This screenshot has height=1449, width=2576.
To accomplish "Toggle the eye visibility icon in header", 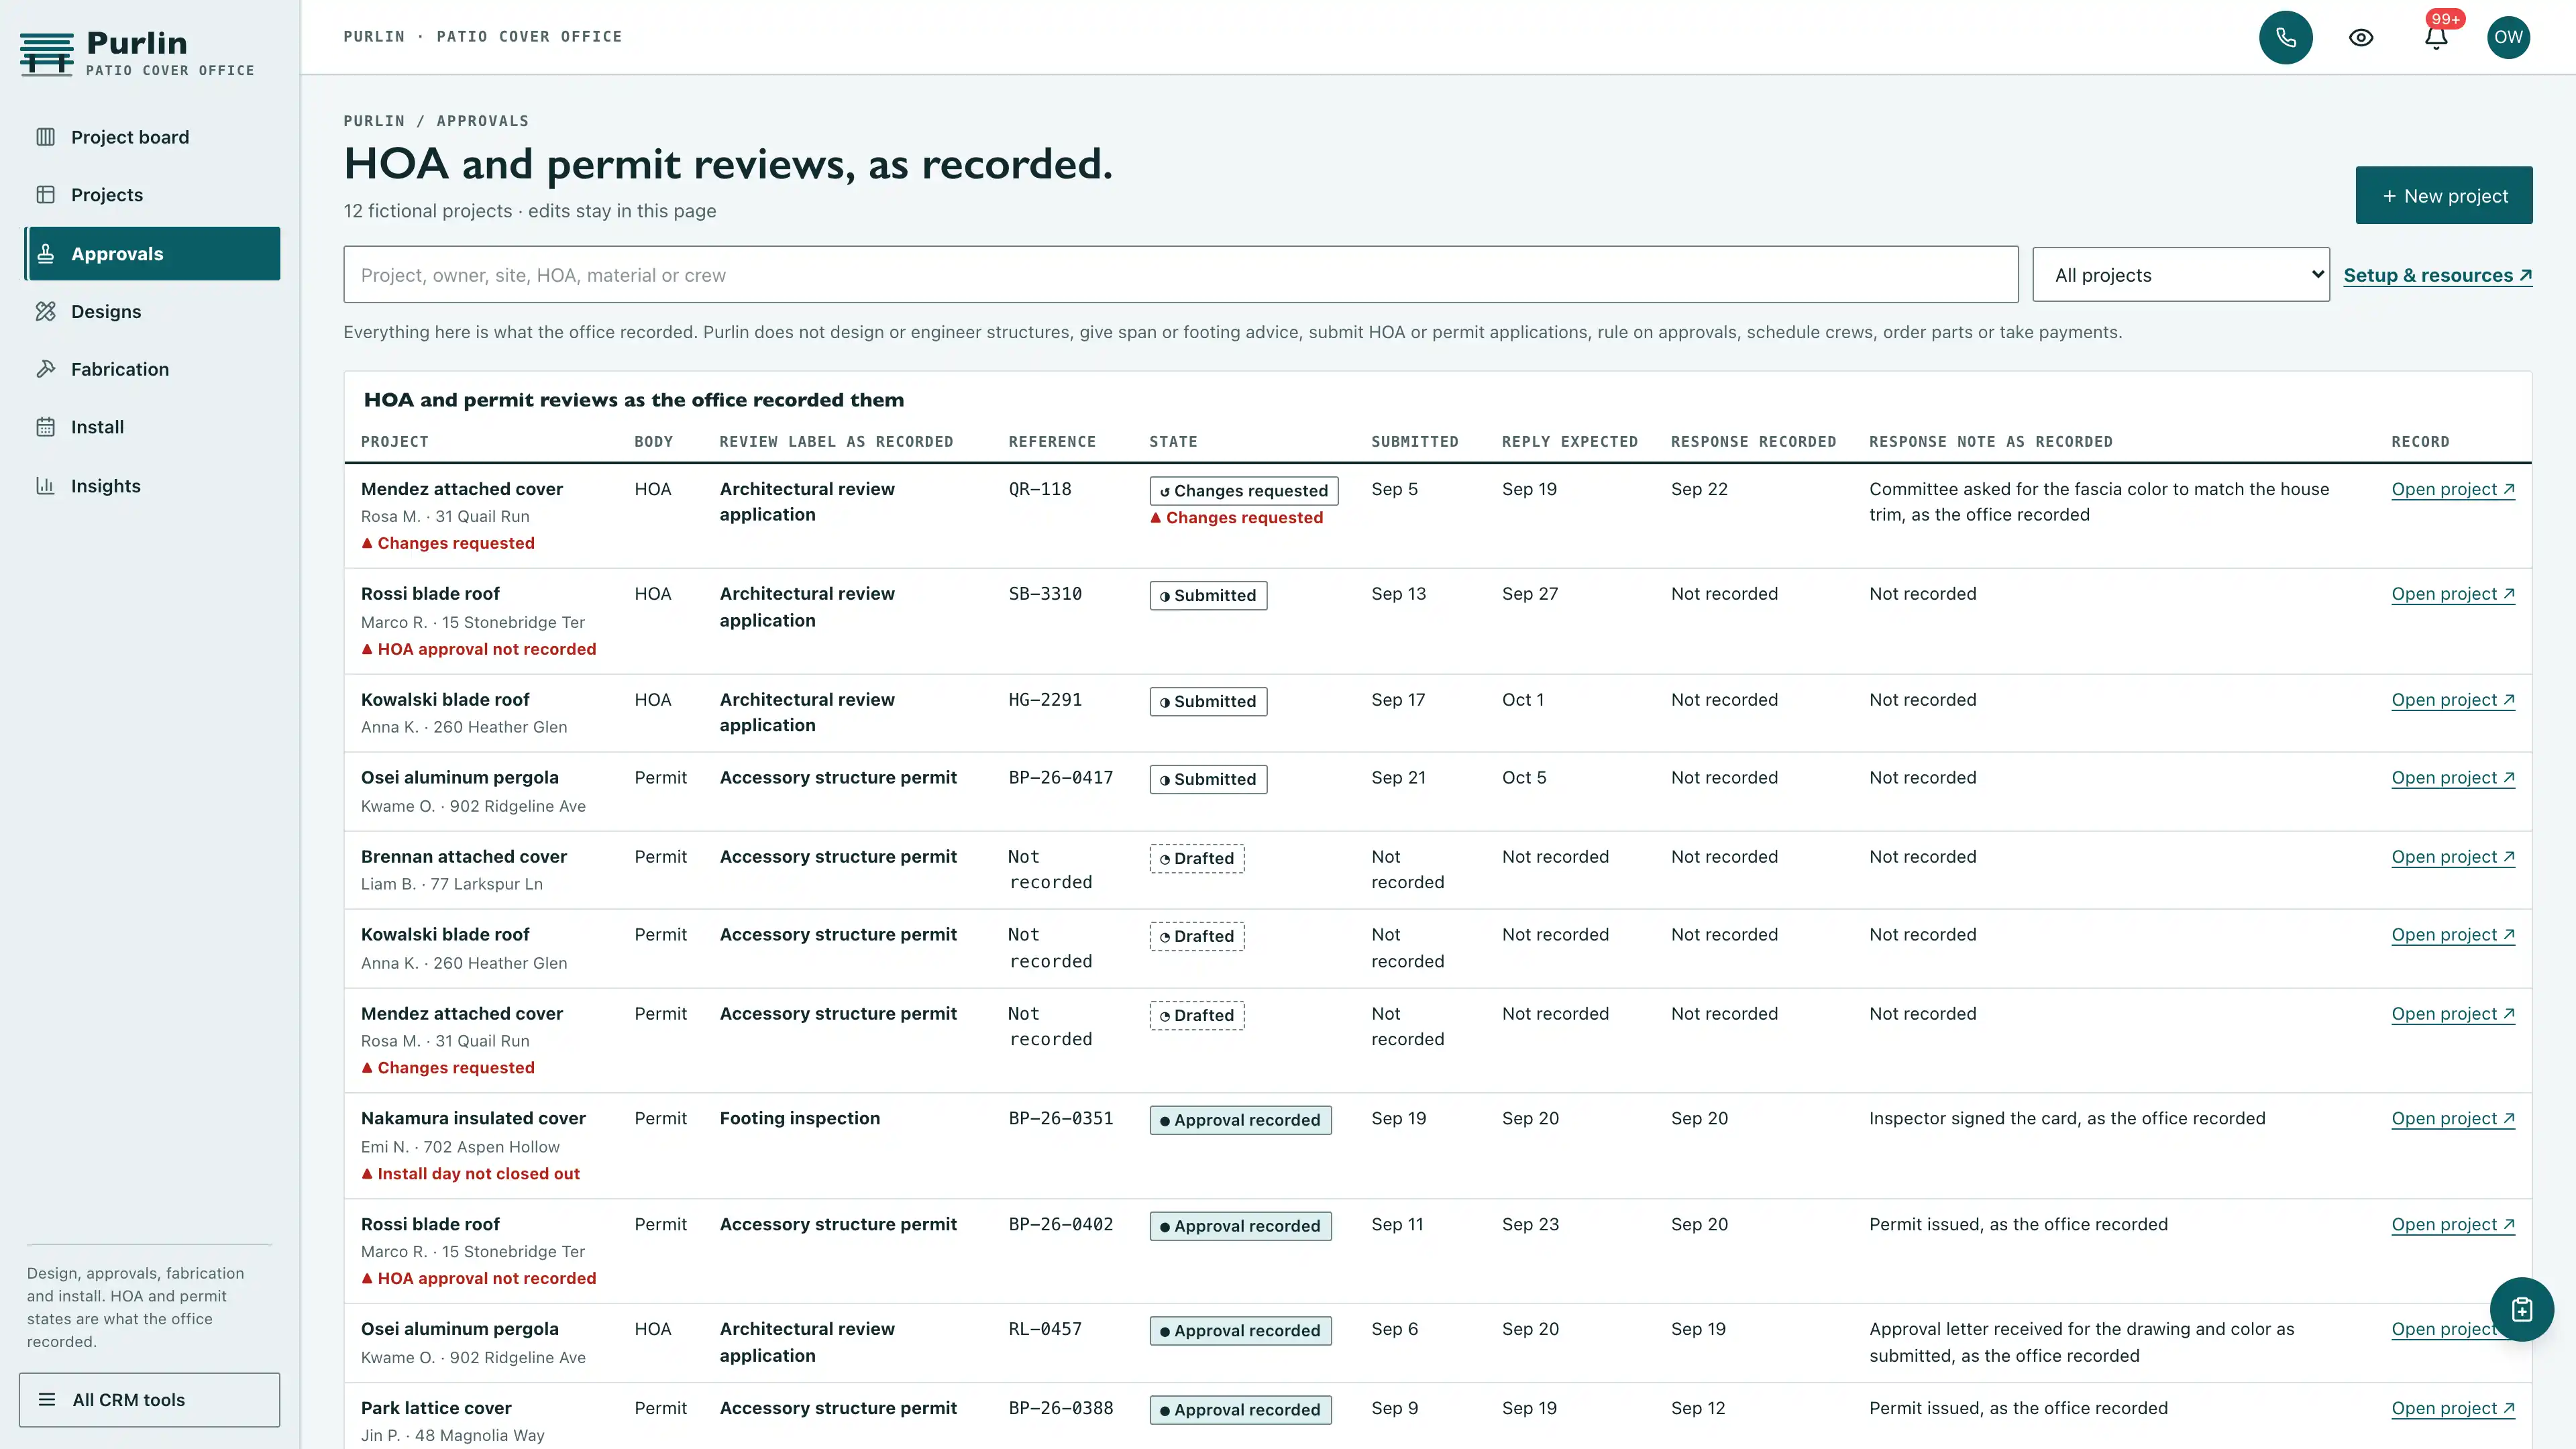I will point(2361,37).
